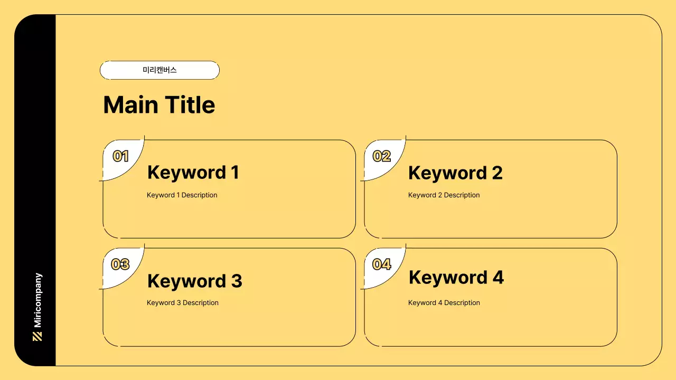Click the Keyword 3 Description text
The width and height of the screenshot is (676, 380).
[x=182, y=303]
